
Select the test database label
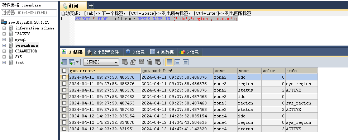tap(19, 63)
